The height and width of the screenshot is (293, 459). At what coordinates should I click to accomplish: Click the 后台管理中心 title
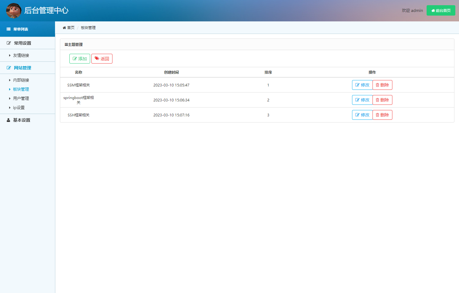(46, 10)
